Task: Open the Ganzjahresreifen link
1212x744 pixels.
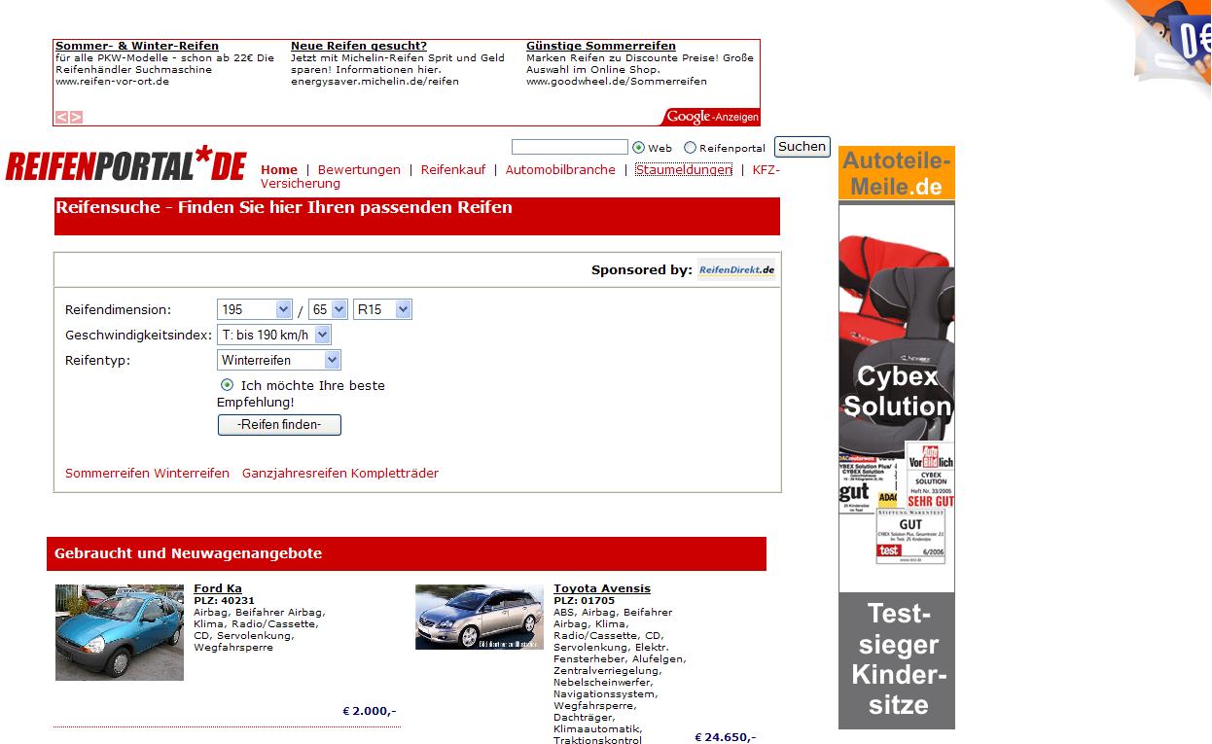Action: (x=294, y=473)
